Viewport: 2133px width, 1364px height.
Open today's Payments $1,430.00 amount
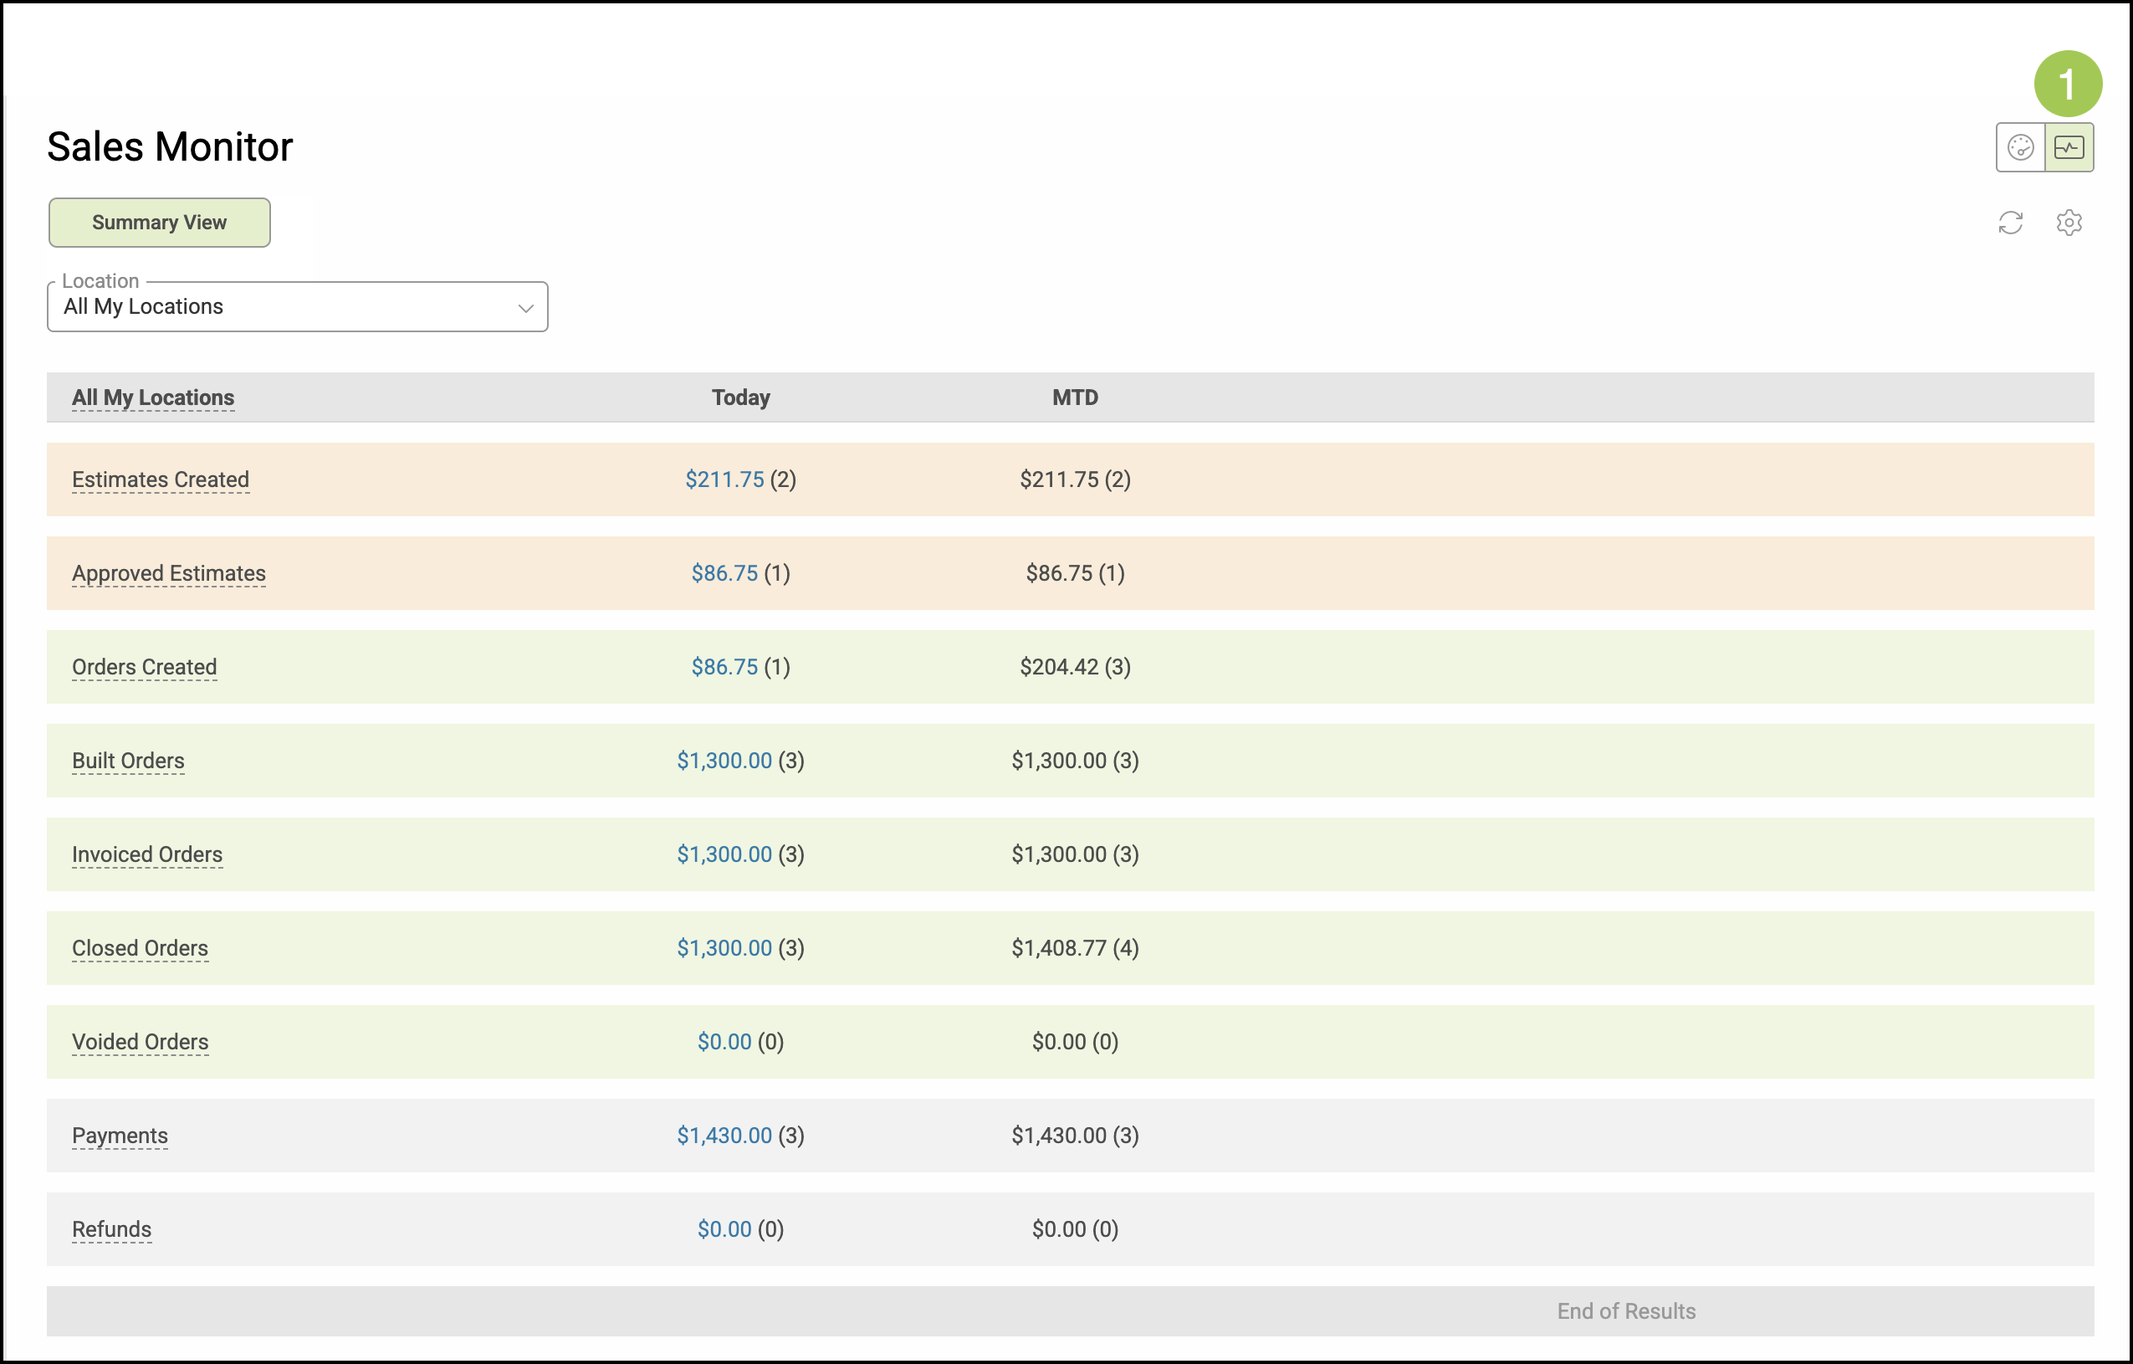(724, 1136)
